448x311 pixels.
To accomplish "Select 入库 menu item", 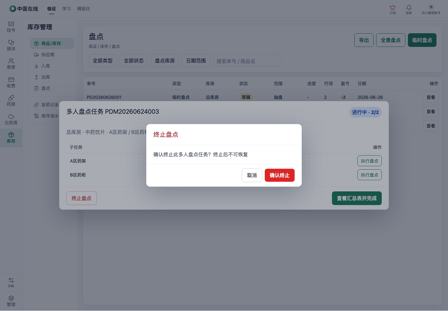I will click(x=52, y=66).
